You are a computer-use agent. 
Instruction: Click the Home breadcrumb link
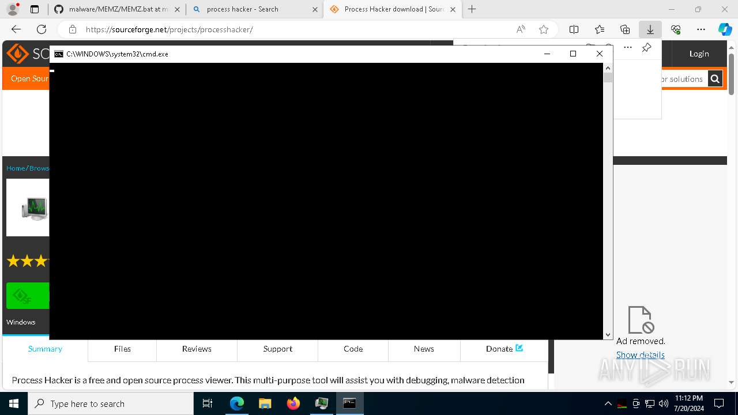[x=16, y=168]
